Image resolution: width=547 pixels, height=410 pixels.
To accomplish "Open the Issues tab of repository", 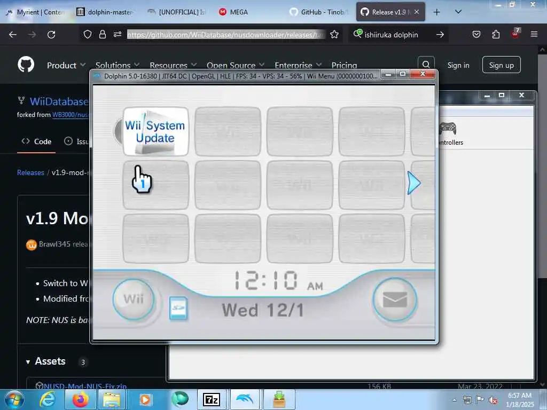I will pos(77,141).
